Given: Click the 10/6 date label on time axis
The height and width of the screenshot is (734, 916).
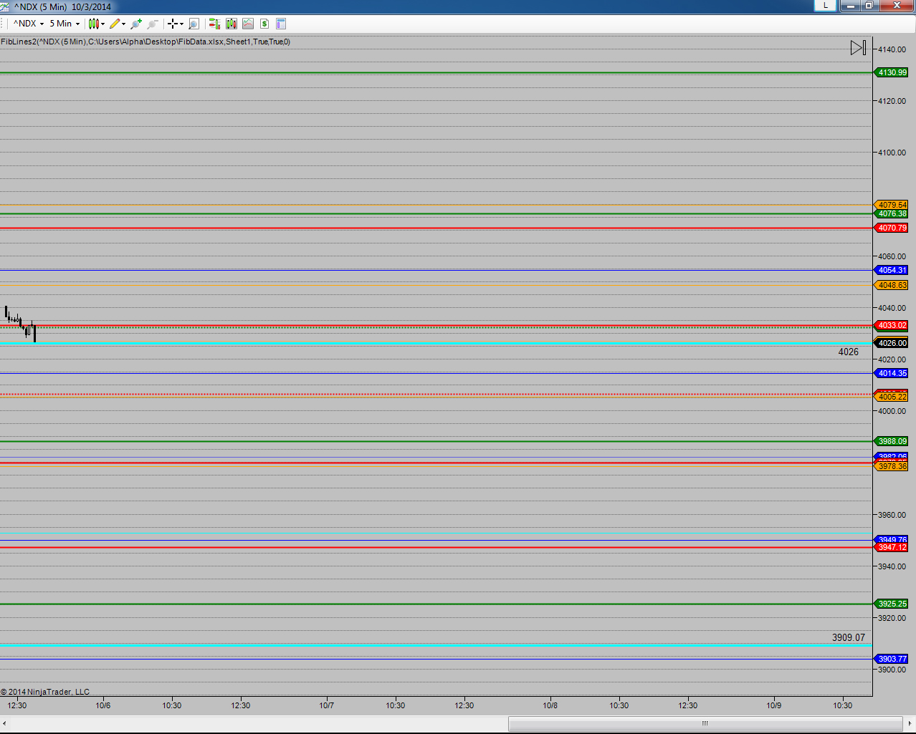Looking at the screenshot, I should [103, 705].
